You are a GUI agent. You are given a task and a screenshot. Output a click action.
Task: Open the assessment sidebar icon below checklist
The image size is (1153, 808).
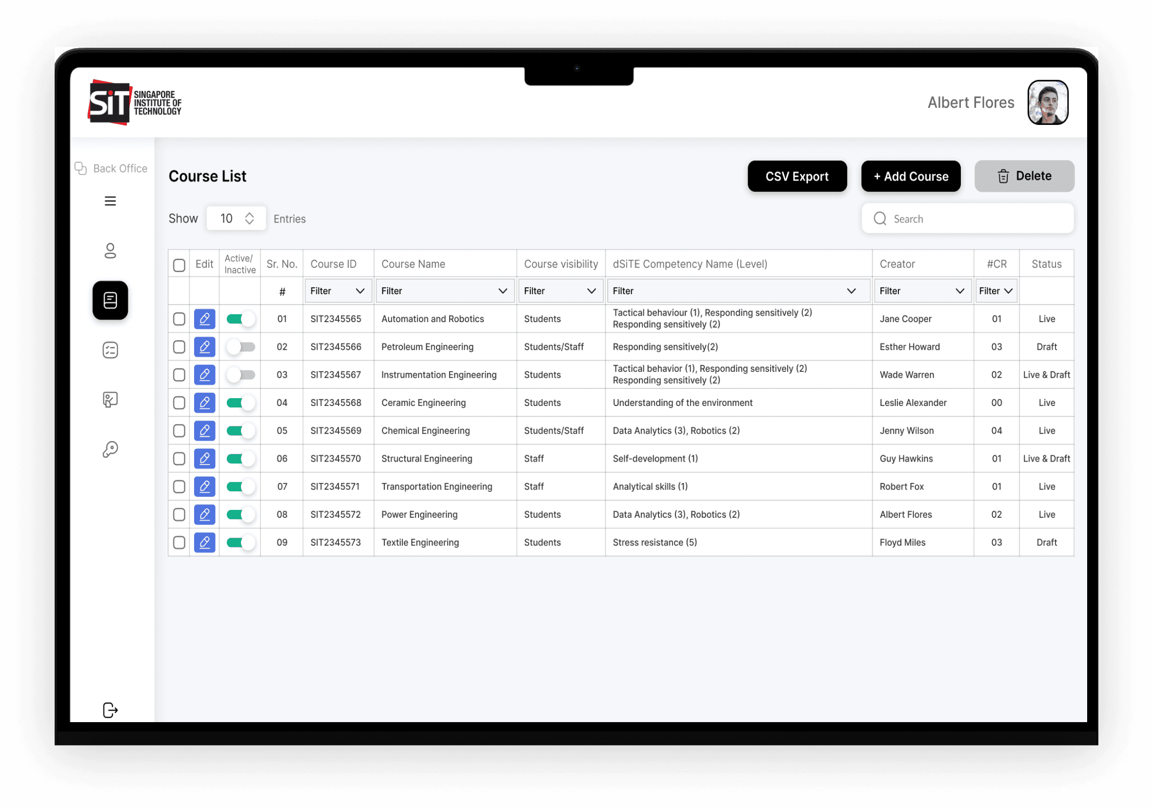pyautogui.click(x=110, y=400)
